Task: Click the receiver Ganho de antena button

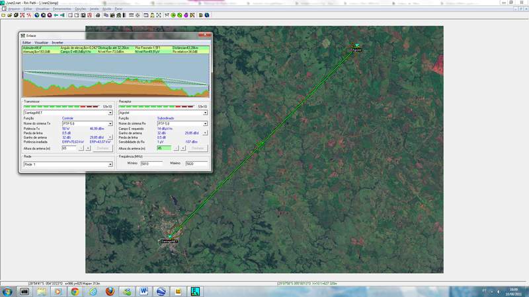Action: pos(205,133)
